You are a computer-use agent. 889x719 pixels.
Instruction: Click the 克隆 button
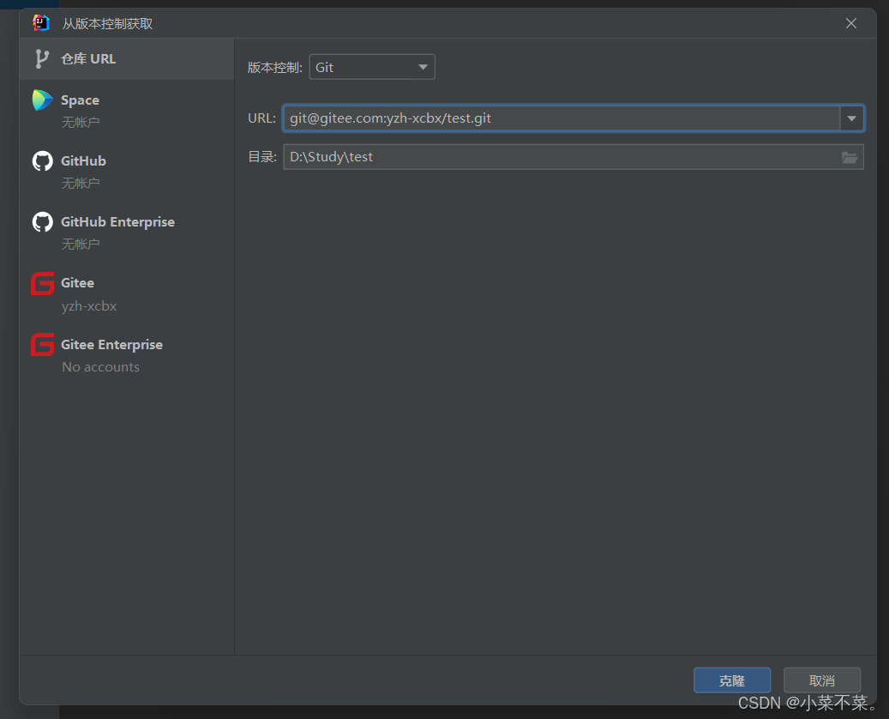(732, 680)
